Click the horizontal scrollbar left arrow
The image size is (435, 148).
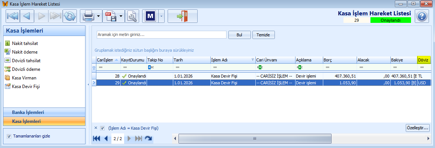(x=175, y=138)
